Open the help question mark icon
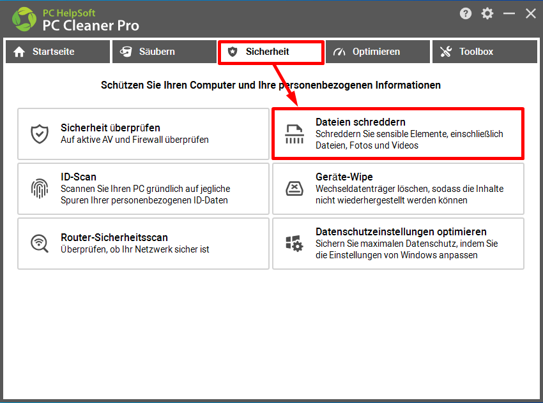The width and height of the screenshot is (543, 403). click(x=466, y=13)
